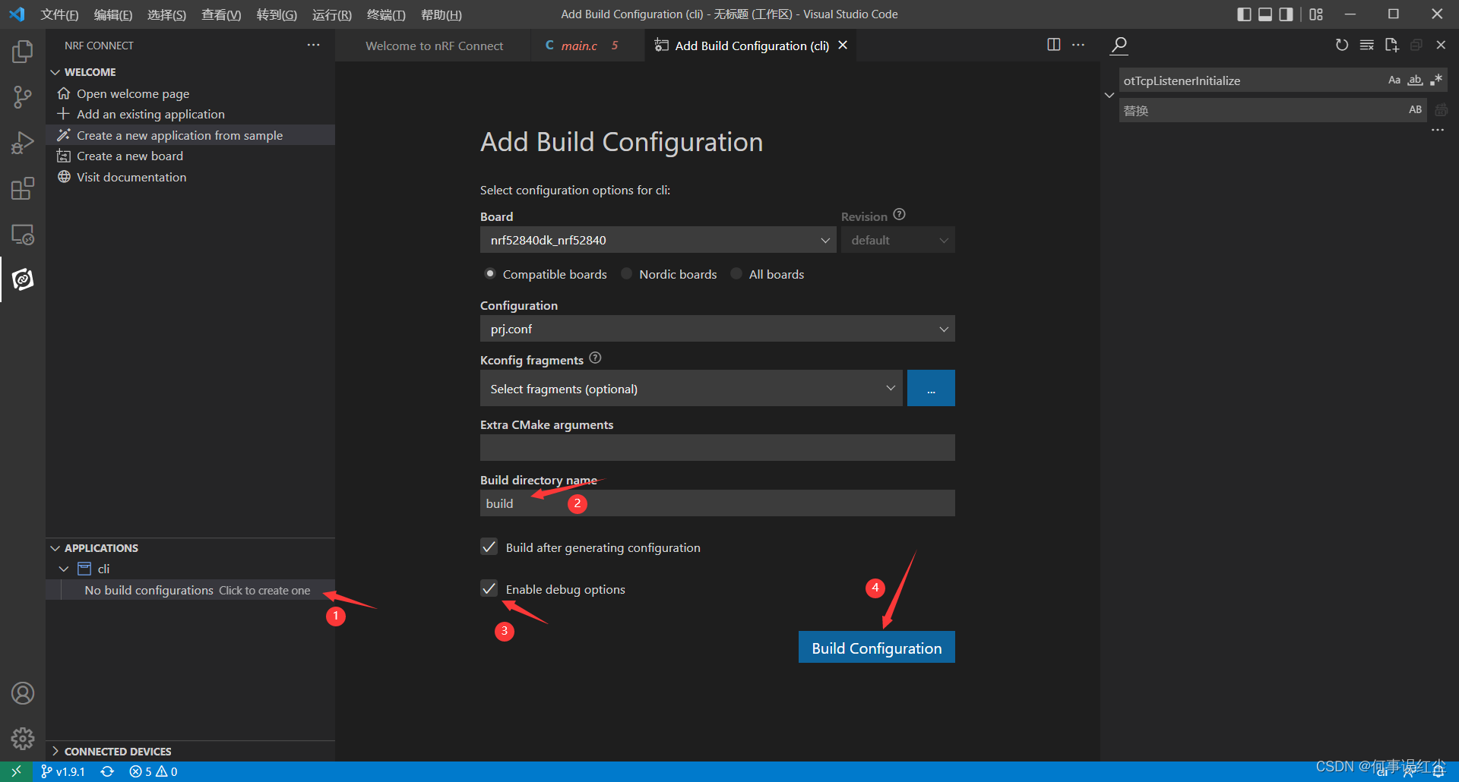Expand the CONNECTED DEVICES section
Screen dimensions: 1459x782
[x=55, y=751]
